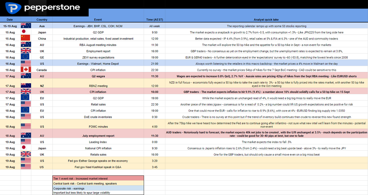Click the Corporate risk - earnings legend entry

tap(98, 188)
